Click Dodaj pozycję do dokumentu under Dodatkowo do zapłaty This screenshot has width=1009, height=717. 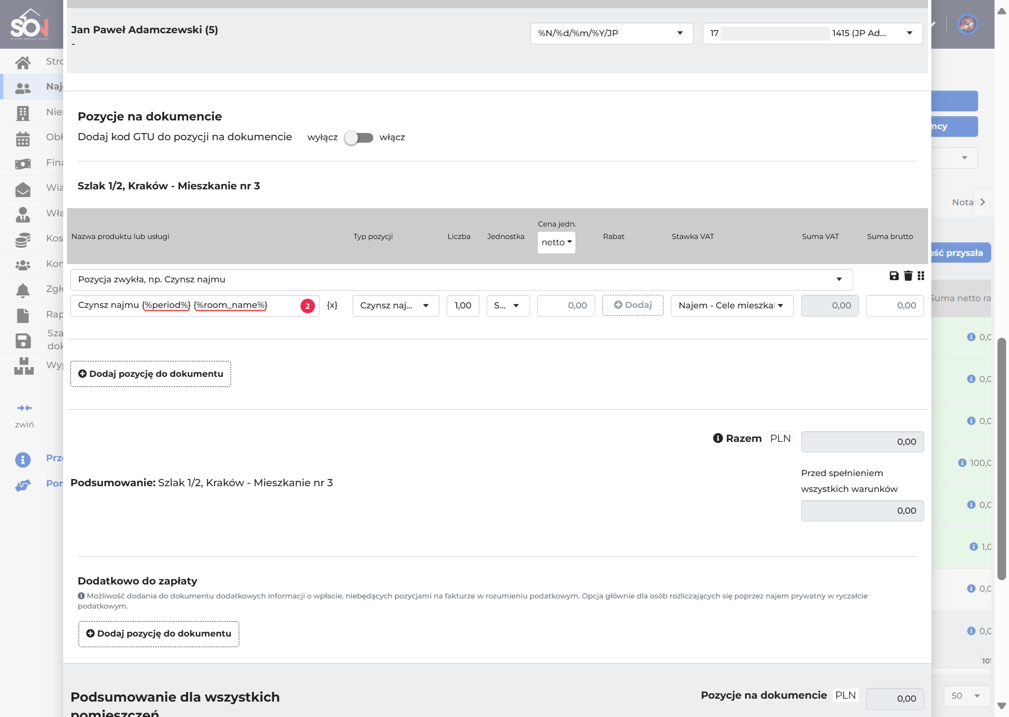pyautogui.click(x=159, y=634)
